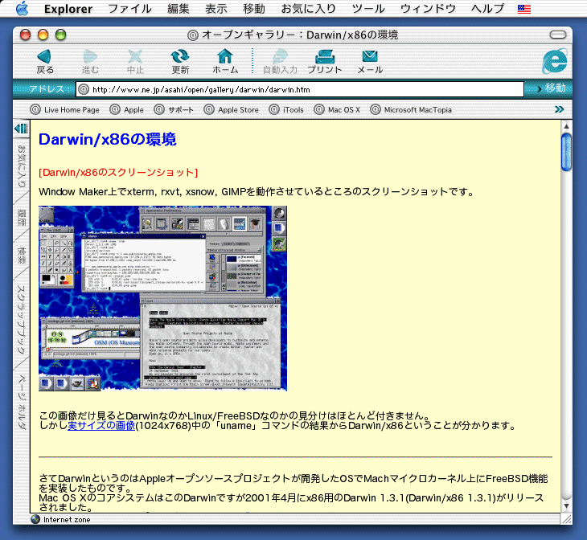The image size is (587, 540).
Task: Open the お気に入り menu
Action: pos(309,9)
